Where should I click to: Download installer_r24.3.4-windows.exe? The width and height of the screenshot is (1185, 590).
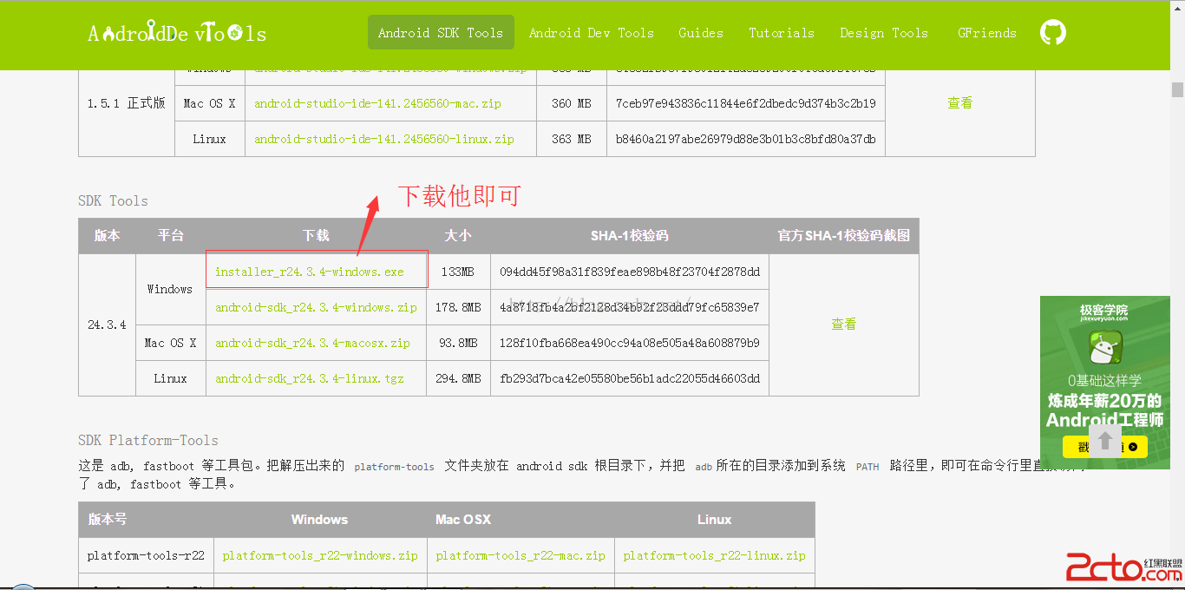[x=310, y=272]
